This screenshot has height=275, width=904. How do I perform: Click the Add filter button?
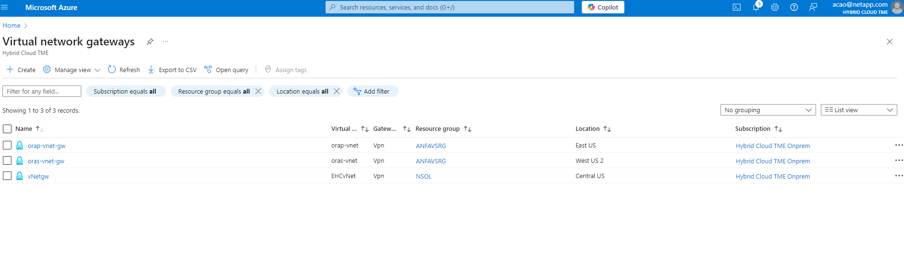pos(372,91)
